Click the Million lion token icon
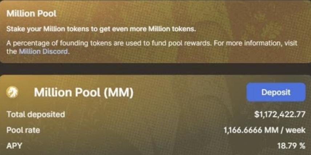The width and height of the screenshot is (311, 155). pyautogui.click(x=12, y=92)
